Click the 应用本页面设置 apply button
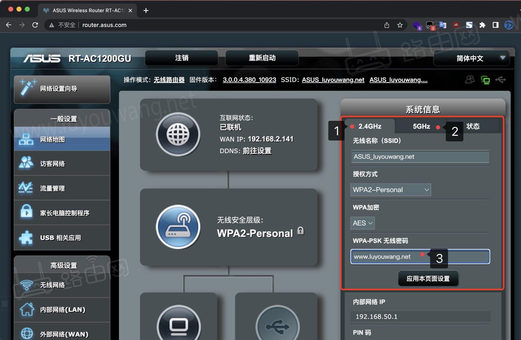Viewport: 521px width, 340px height. pos(428,278)
